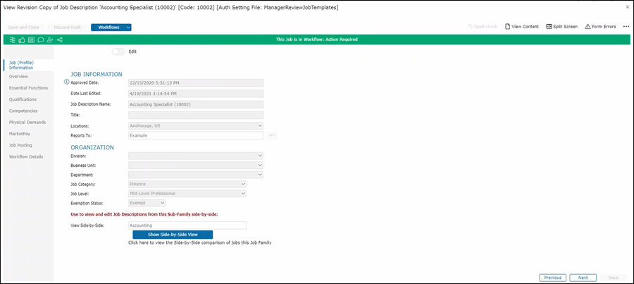The image size is (634, 284).
Task: Click the add user icon
Action: click(x=49, y=39)
